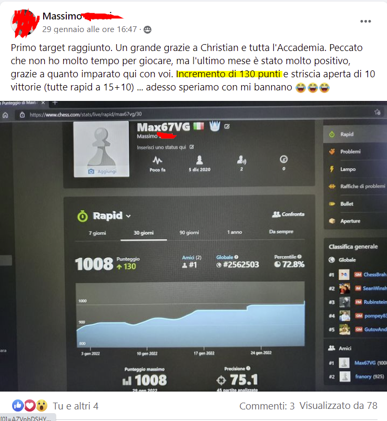Click the camera Aggiungi photo icon
The width and height of the screenshot is (387, 421).
pyautogui.click(x=91, y=171)
